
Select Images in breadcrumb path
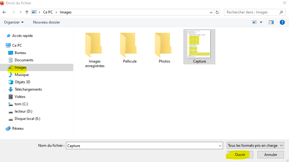click(66, 12)
